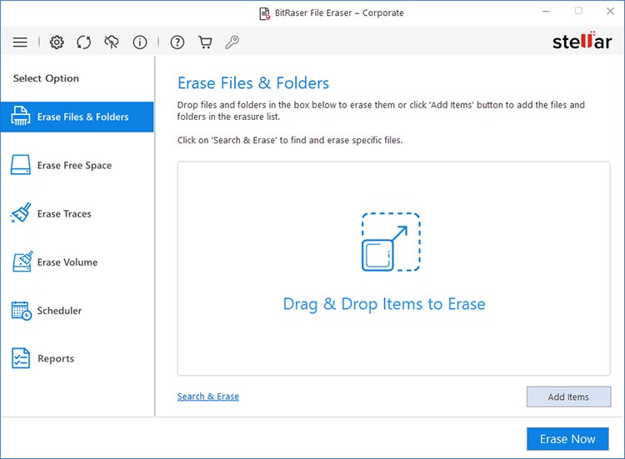Click the drag and drop box icon

391,242
